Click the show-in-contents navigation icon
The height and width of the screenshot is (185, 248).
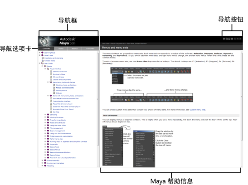[x=224, y=39]
